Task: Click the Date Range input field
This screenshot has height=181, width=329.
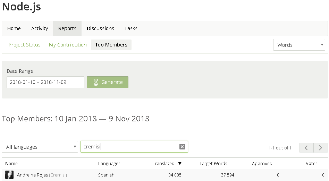Action: (x=45, y=82)
